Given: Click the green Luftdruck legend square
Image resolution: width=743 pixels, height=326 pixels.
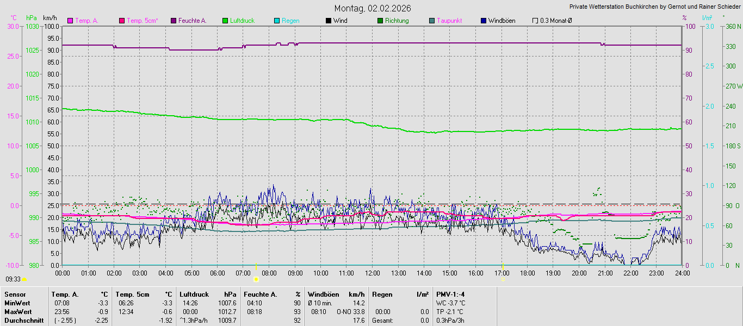Looking at the screenshot, I should coord(225,21).
